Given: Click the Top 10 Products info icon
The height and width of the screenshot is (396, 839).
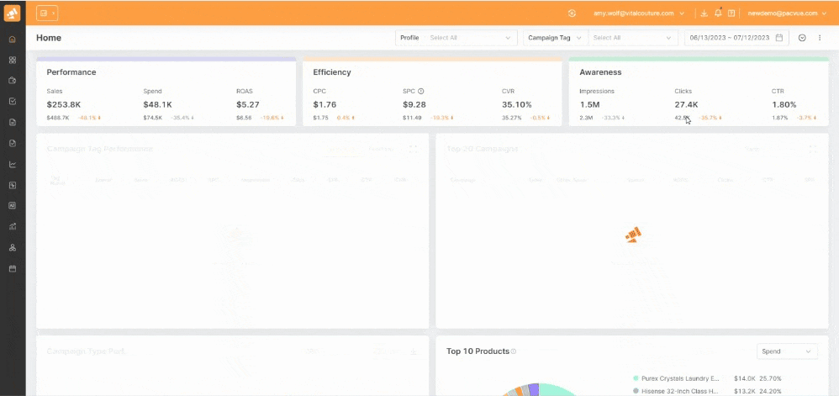Looking at the screenshot, I should coord(514,351).
